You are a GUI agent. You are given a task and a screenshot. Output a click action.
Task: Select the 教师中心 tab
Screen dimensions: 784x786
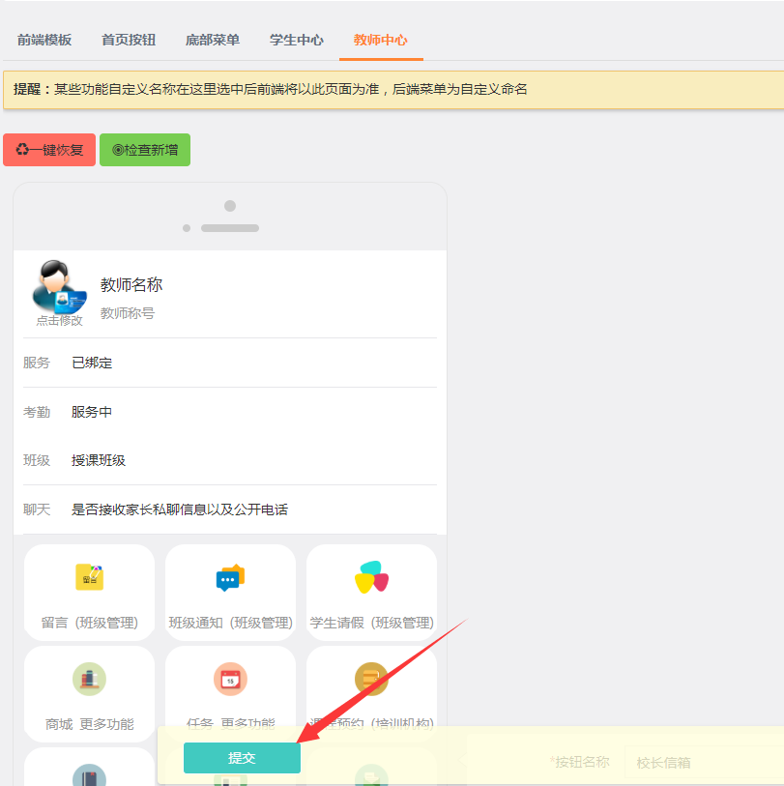coord(381,40)
